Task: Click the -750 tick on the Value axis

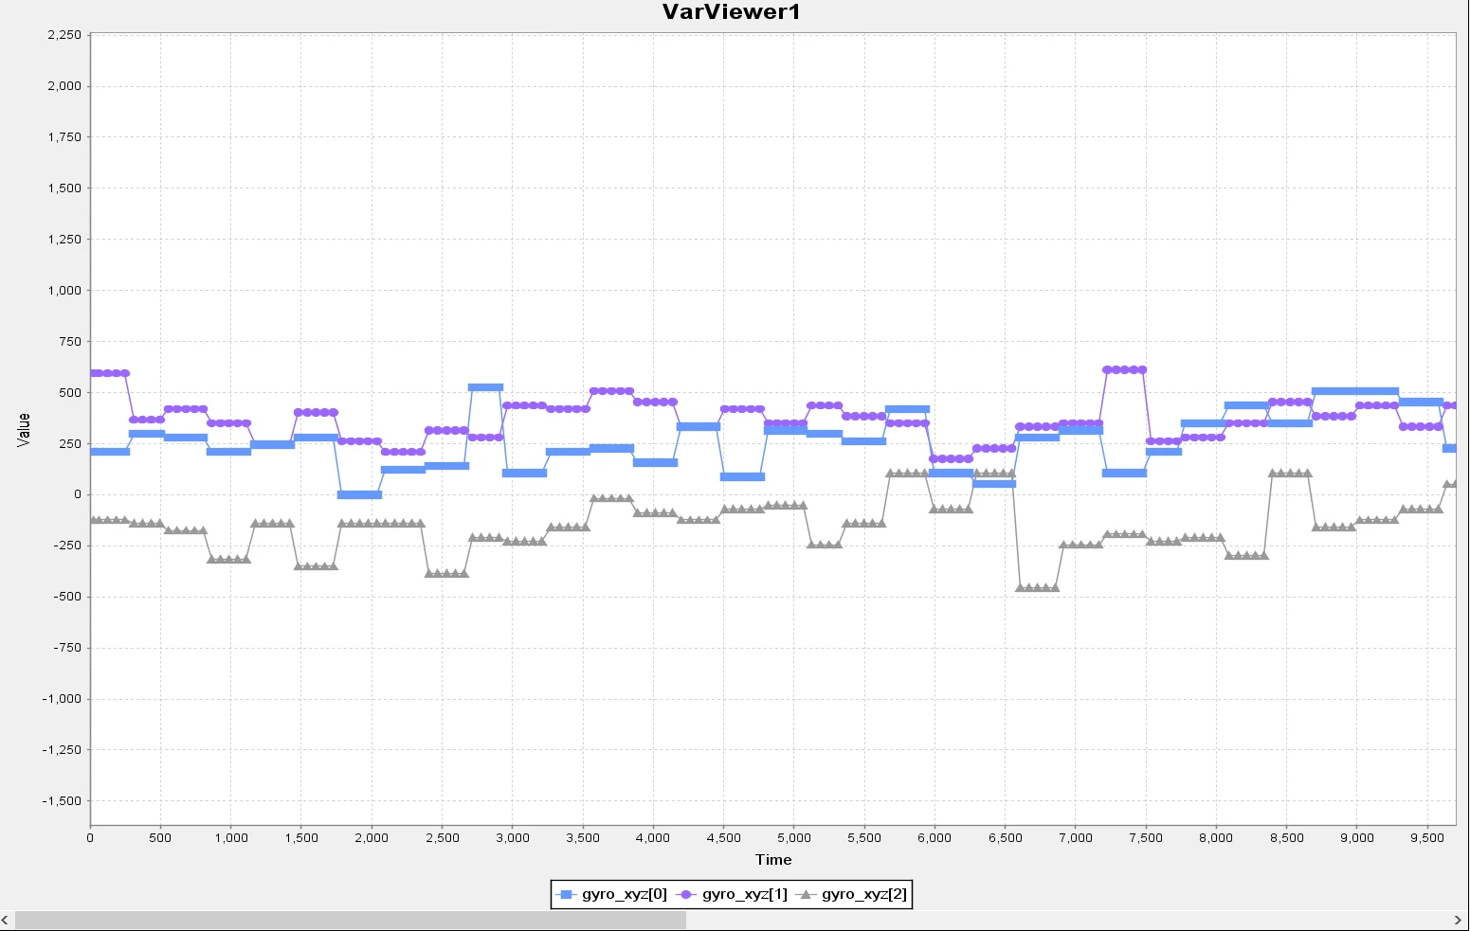Action: coord(66,648)
